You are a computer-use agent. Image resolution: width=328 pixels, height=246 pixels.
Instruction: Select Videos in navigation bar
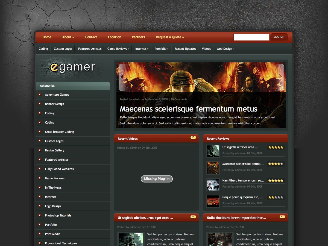(206, 49)
